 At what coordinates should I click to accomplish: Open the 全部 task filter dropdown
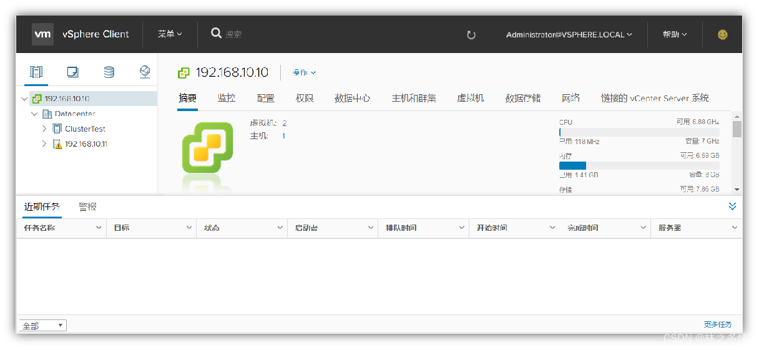tap(43, 326)
